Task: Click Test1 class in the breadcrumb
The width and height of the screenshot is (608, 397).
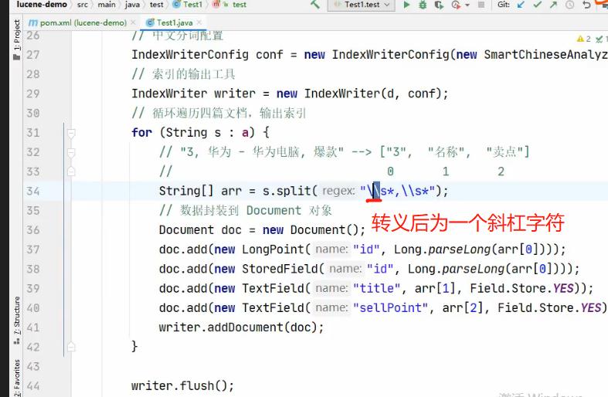Action: 188,5
